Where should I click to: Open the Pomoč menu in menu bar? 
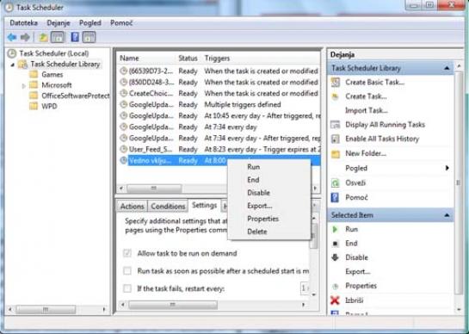coord(121,23)
